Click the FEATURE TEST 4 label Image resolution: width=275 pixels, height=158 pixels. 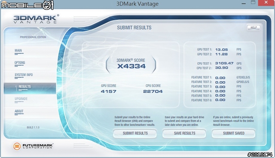tap(202, 91)
